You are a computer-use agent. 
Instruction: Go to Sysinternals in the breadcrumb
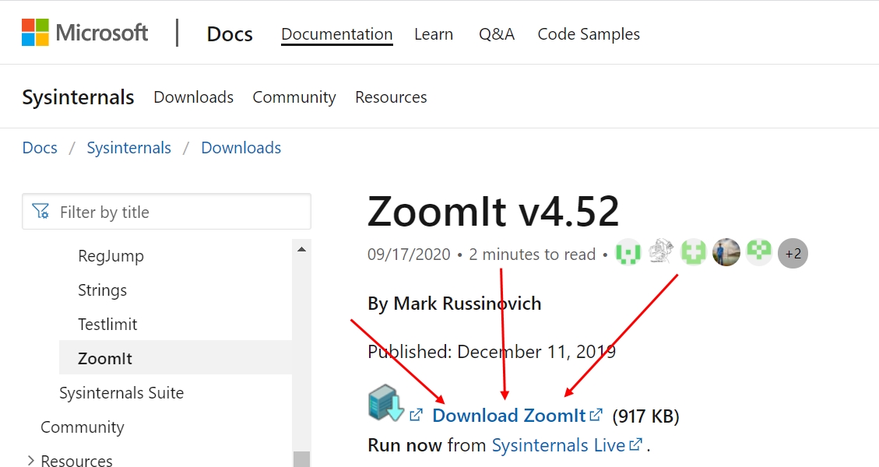point(128,147)
